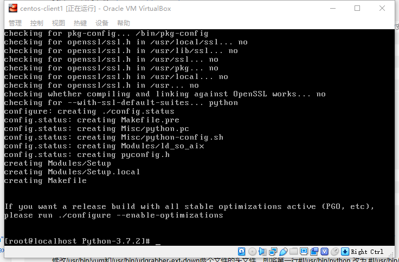The width and height of the screenshot is (399, 262).
Task: Click the 'creating Modules/ld_so_aix' line
Action: 104,146
